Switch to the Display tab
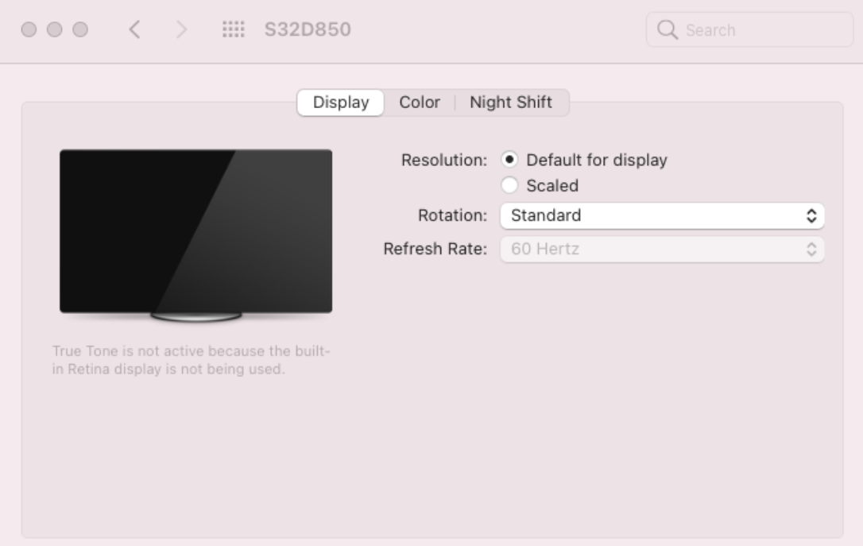 pos(341,103)
